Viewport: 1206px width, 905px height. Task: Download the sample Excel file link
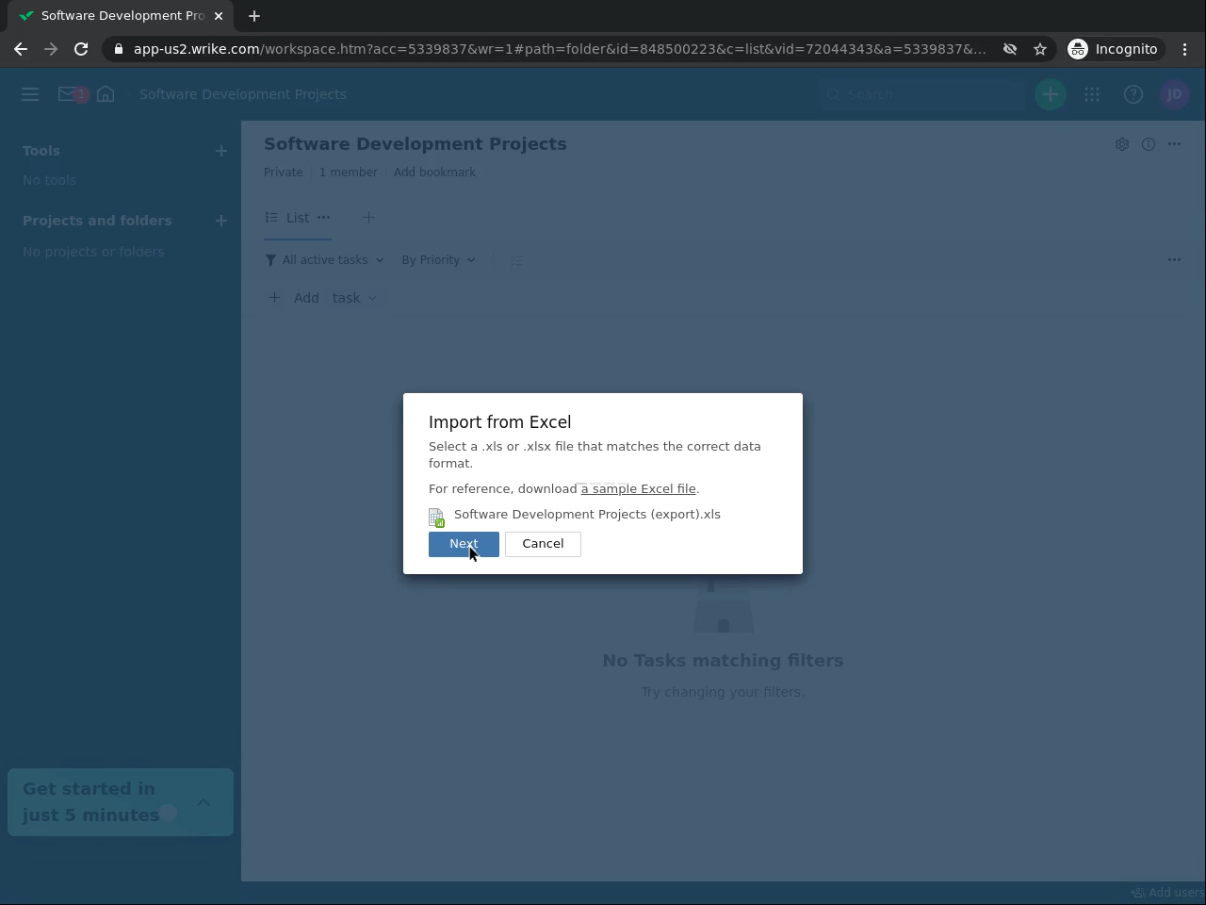[638, 488]
